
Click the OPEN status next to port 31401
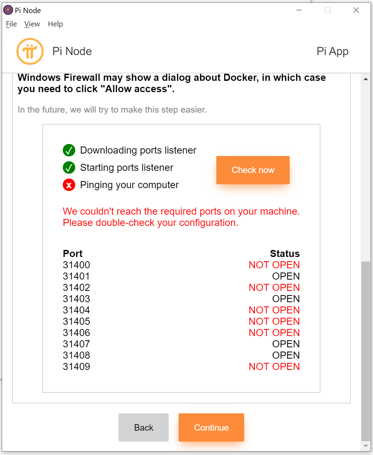tap(285, 276)
